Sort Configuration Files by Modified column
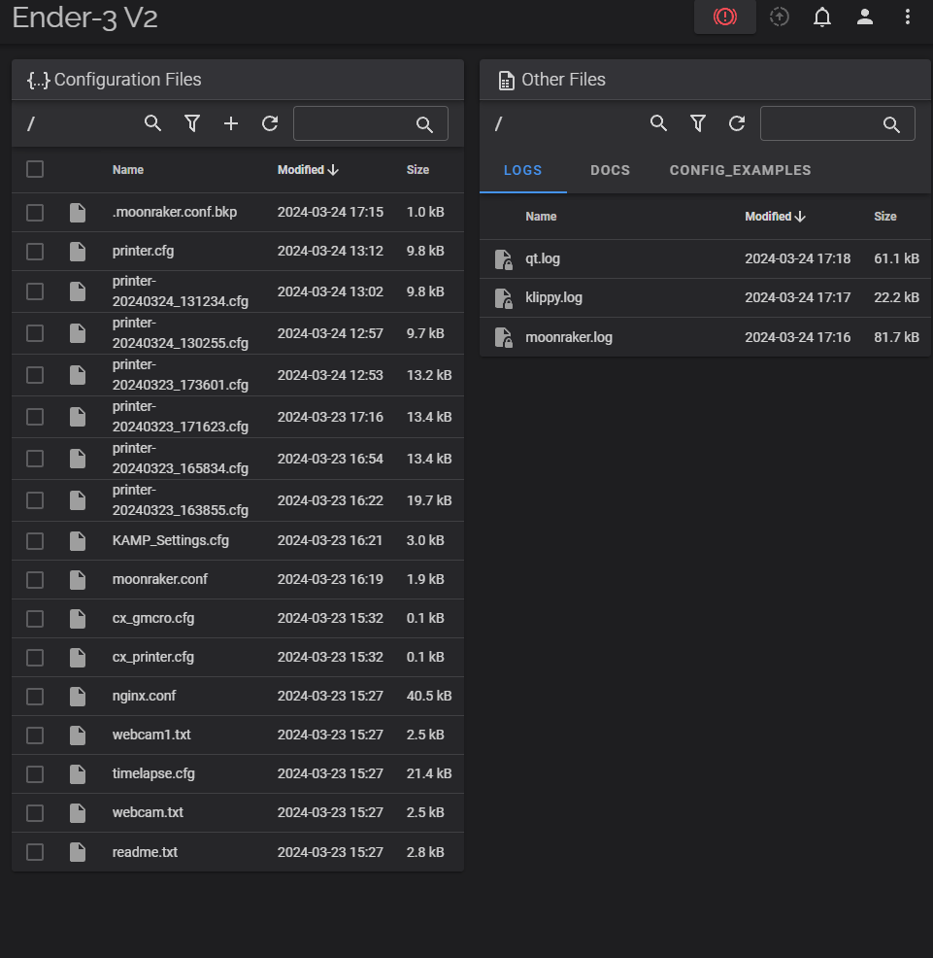 pos(308,170)
